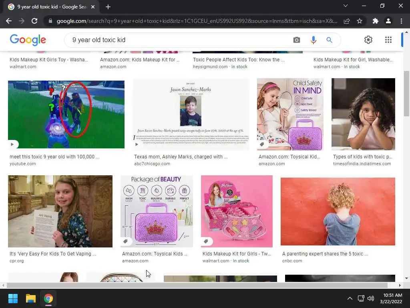Click the horizontal scrollbar thumb
The height and width of the screenshot is (308, 410).
click(197, 285)
